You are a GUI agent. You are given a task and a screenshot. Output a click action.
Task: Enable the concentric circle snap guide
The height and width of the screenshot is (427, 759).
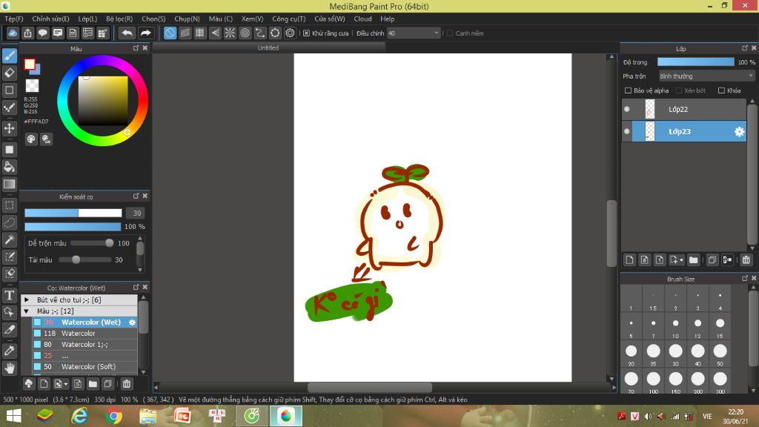245,33
